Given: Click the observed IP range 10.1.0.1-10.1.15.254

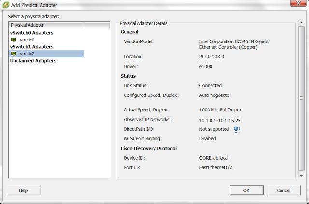Looking at the screenshot, I should 220,120.
